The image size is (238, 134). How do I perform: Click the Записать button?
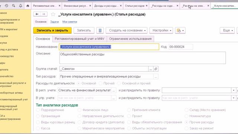point(84,31)
